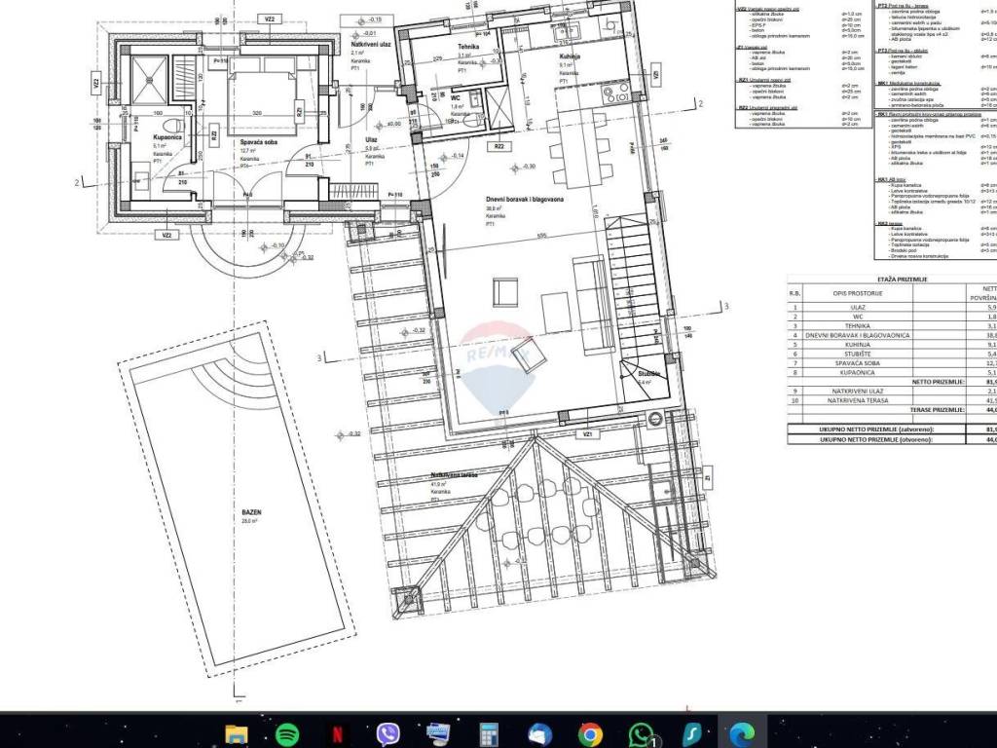
Task: Click the monitor and keyboard taskbar icon
Action: [x=438, y=733]
